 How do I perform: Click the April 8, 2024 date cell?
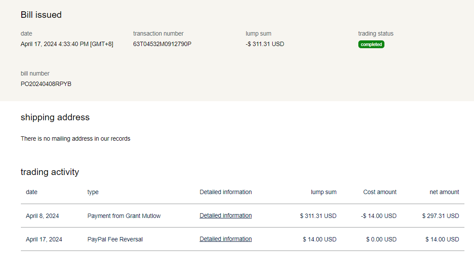click(x=43, y=216)
